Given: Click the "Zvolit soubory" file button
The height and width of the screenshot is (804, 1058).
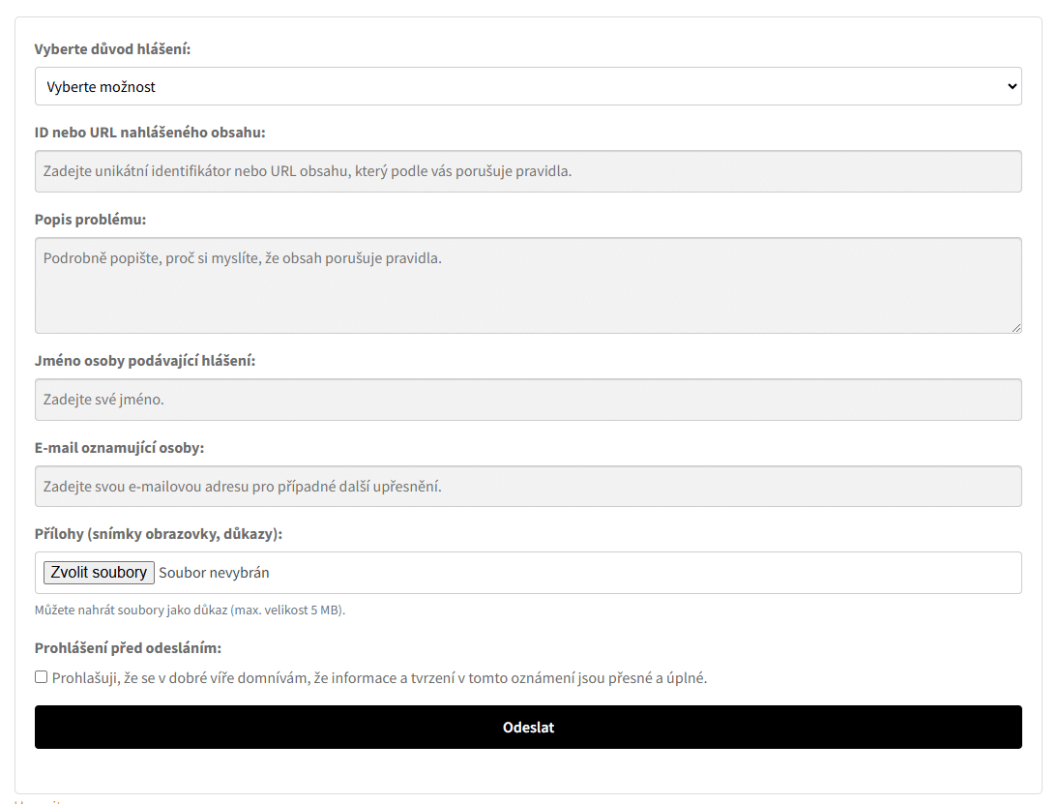Looking at the screenshot, I should (99, 573).
